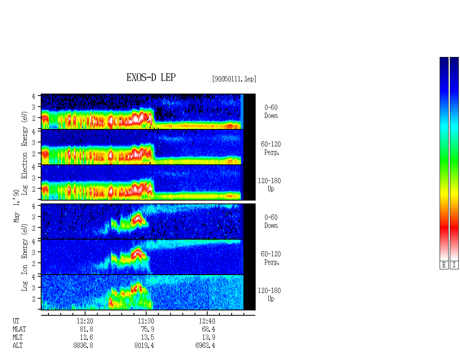Click the UT row label
460x356 pixels.
[x=16, y=321]
